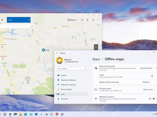Click the Delete all offline map data text
Image resolution: width=157 pixels, height=117 pixels.
(x=109, y=82)
